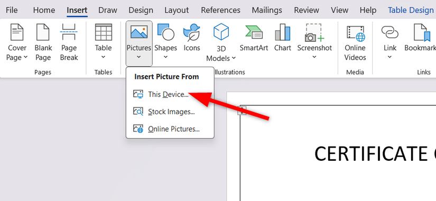Click the Screenshot camera icon

click(314, 33)
